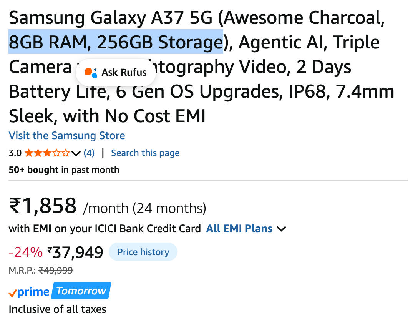
Task: Click the orange-blue Rufus chat icon
Action: (x=91, y=72)
